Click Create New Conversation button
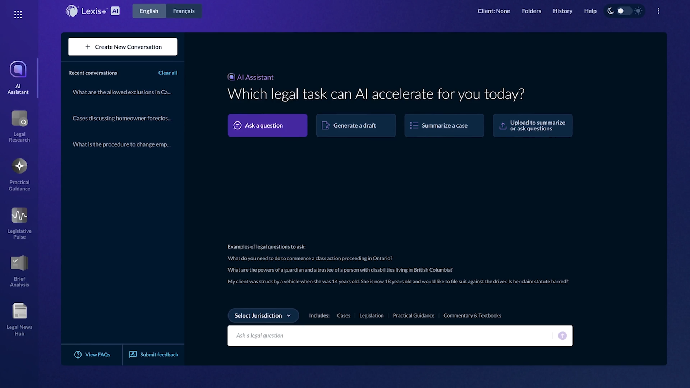The height and width of the screenshot is (388, 690). click(x=123, y=47)
